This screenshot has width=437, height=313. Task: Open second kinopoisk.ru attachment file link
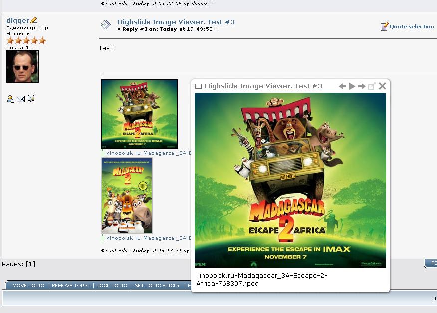point(149,238)
